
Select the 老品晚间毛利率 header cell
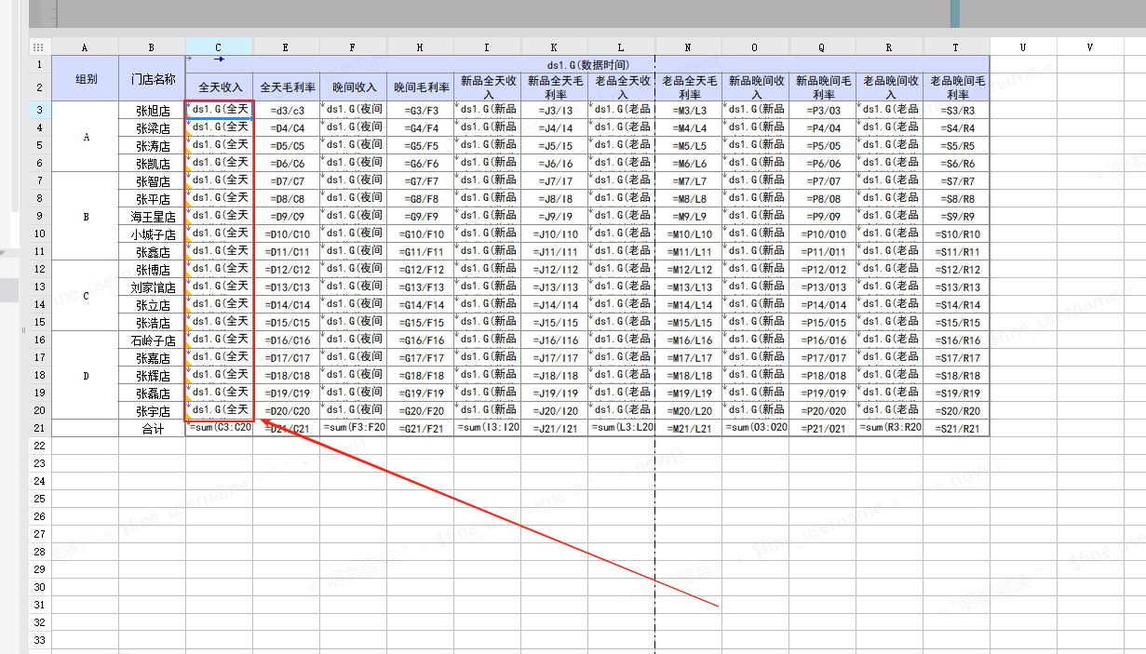[956, 87]
